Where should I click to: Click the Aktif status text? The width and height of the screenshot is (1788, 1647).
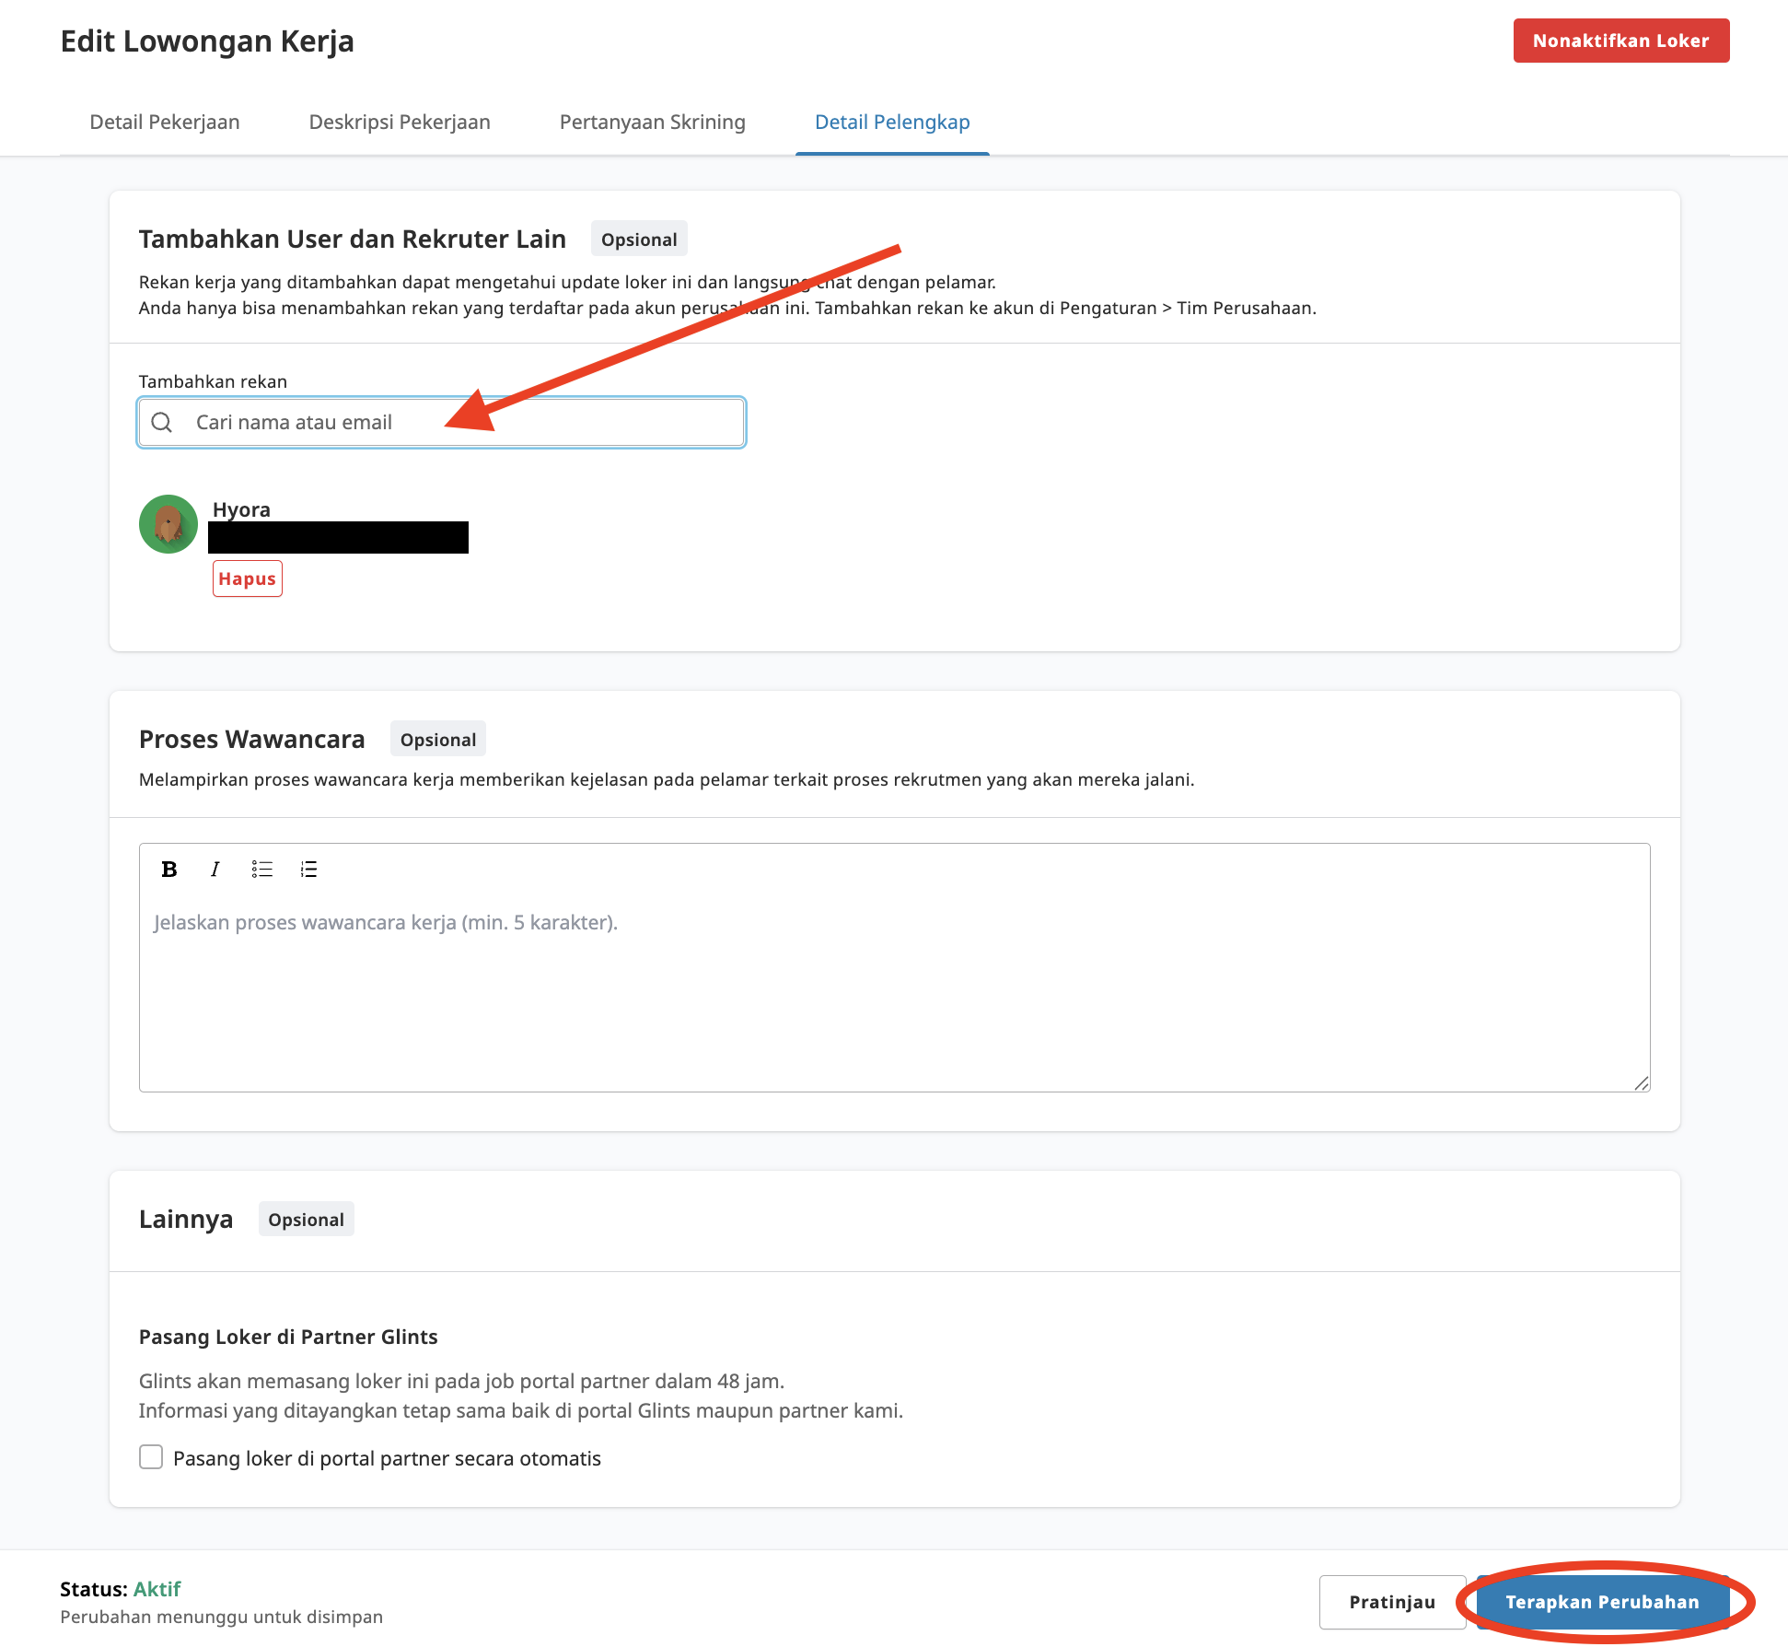pyautogui.click(x=157, y=1589)
